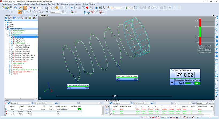Click the blue Stop button in toolbar

tap(80, 8)
